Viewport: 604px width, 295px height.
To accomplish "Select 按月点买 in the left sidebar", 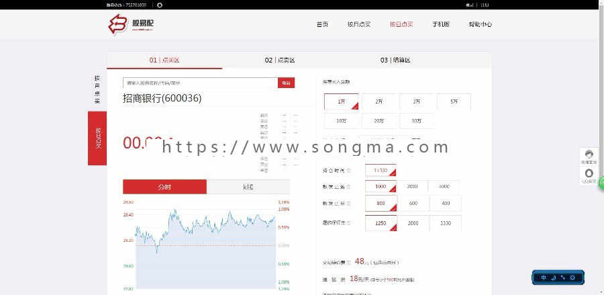I will pyautogui.click(x=97, y=90).
